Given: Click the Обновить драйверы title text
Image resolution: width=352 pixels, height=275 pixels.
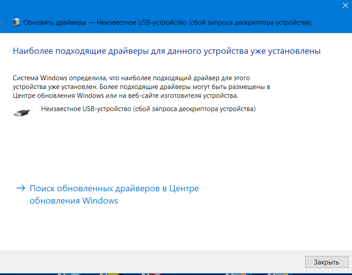Looking at the screenshot, I should (55, 22).
